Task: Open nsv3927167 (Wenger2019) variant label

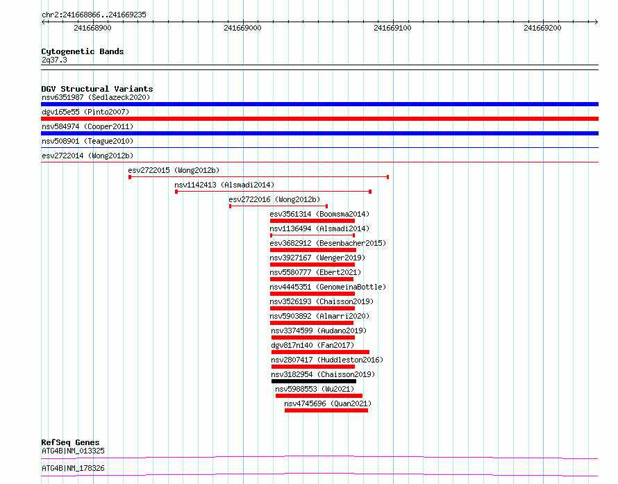Action: click(317, 258)
